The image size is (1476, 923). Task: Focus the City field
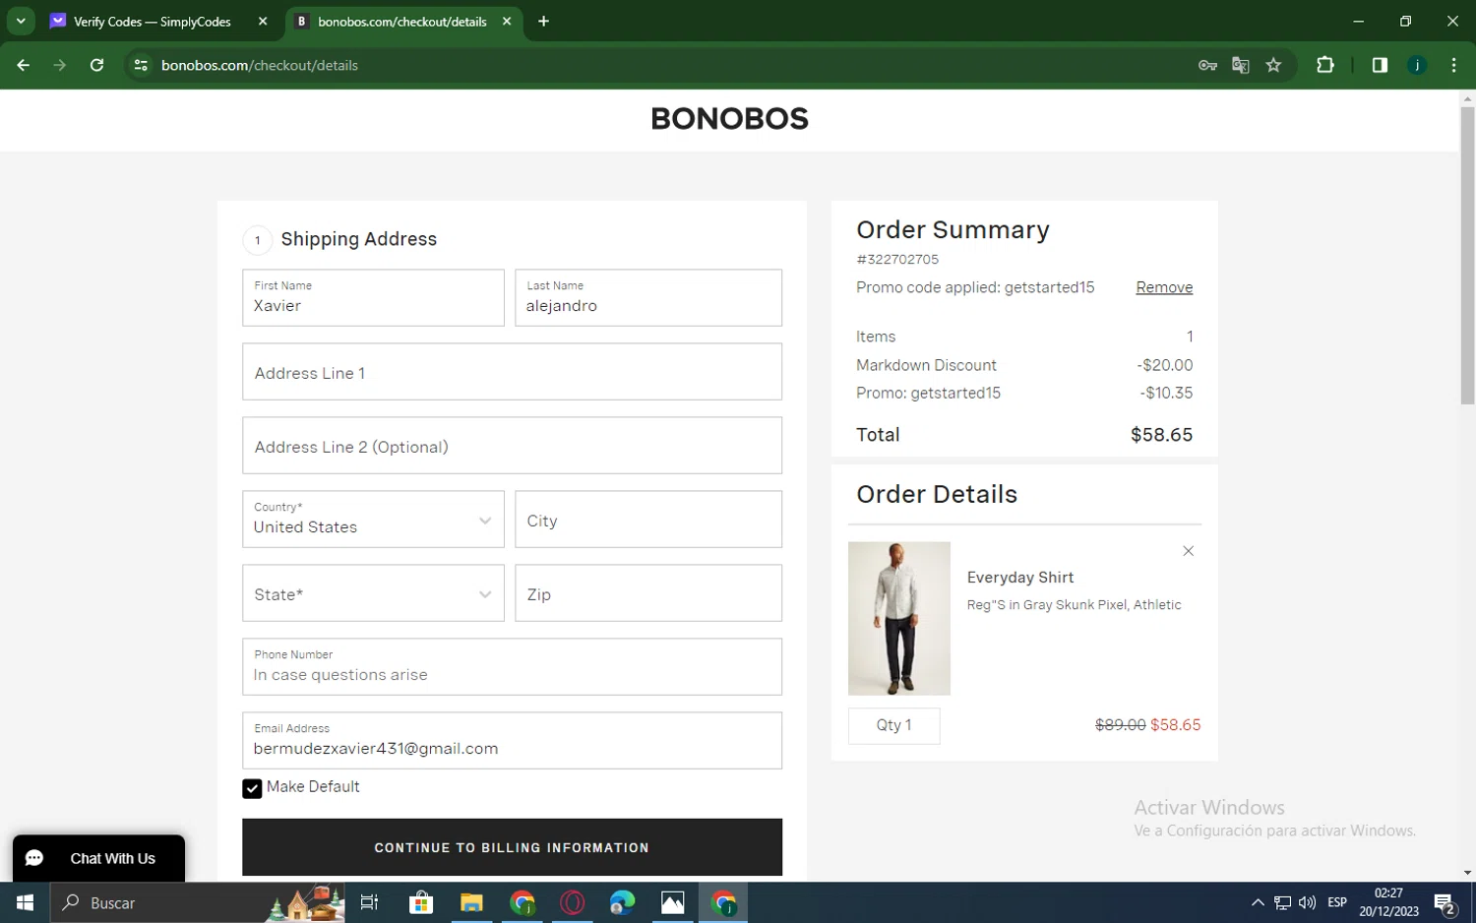pos(648,520)
